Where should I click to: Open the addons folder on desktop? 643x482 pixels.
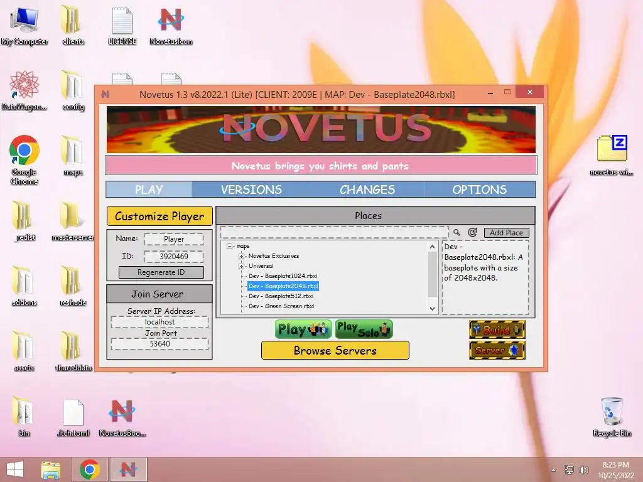[x=24, y=286]
